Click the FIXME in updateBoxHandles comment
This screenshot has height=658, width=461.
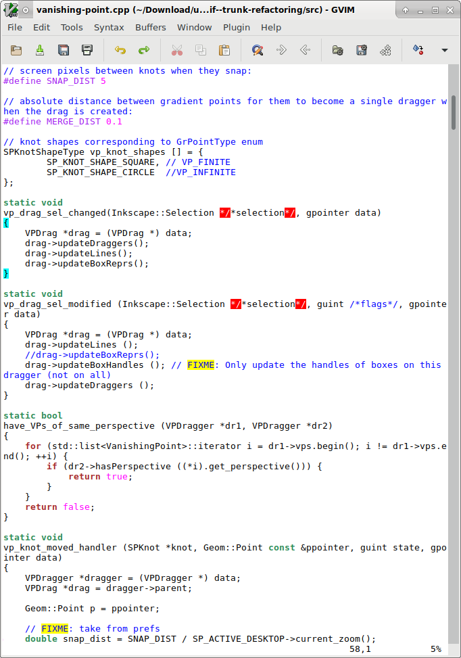click(201, 365)
